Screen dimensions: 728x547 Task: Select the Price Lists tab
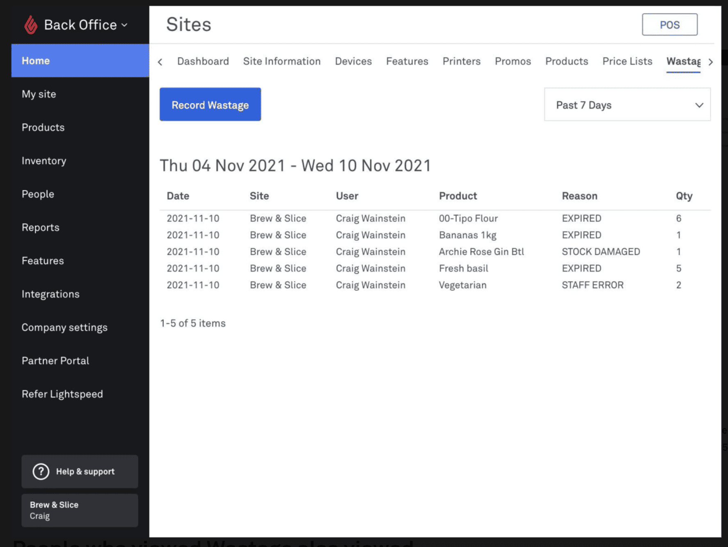(x=627, y=61)
